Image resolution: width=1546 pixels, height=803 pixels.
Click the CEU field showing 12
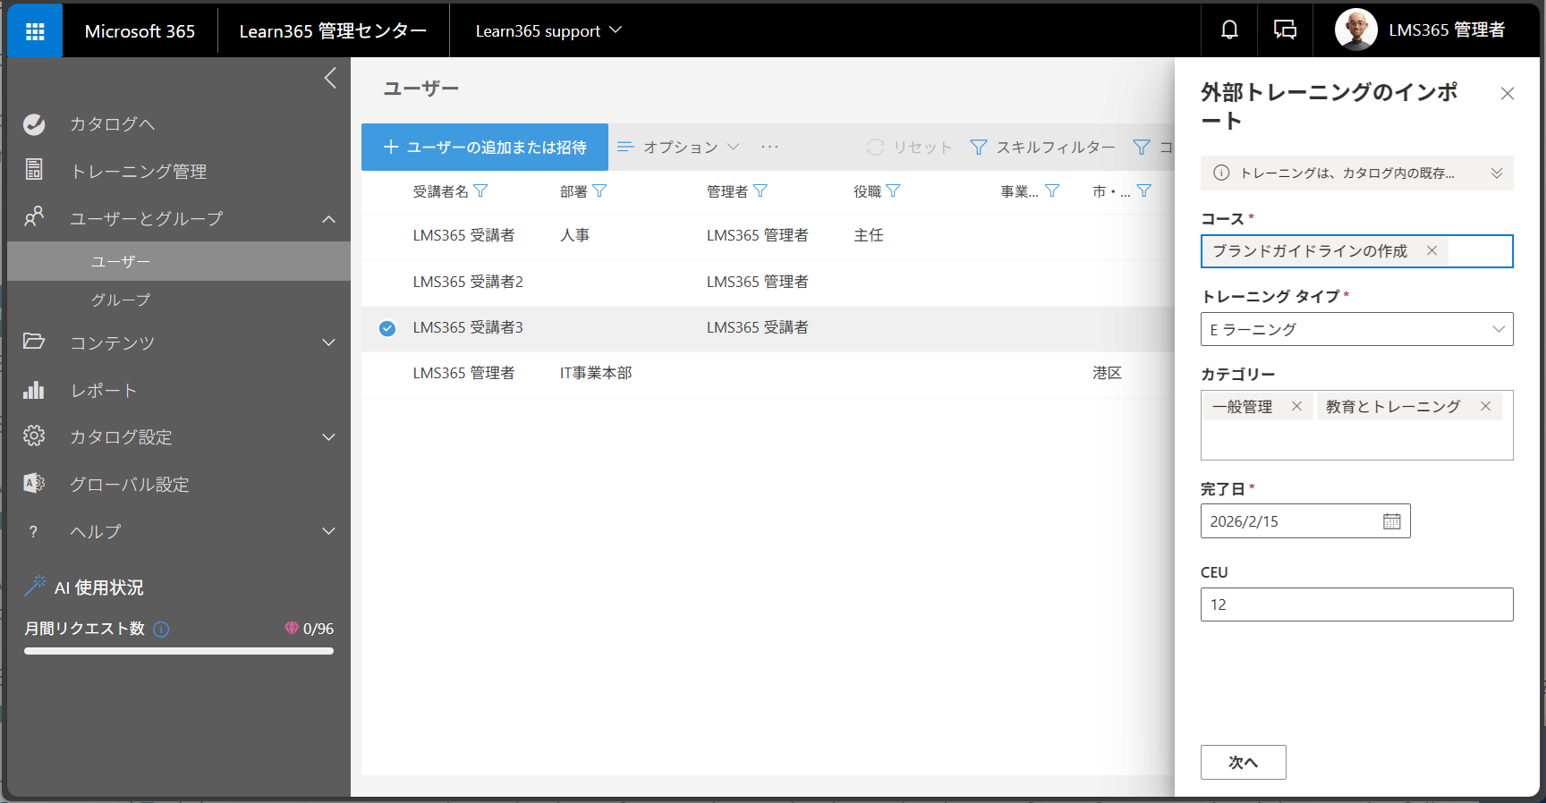(x=1356, y=604)
